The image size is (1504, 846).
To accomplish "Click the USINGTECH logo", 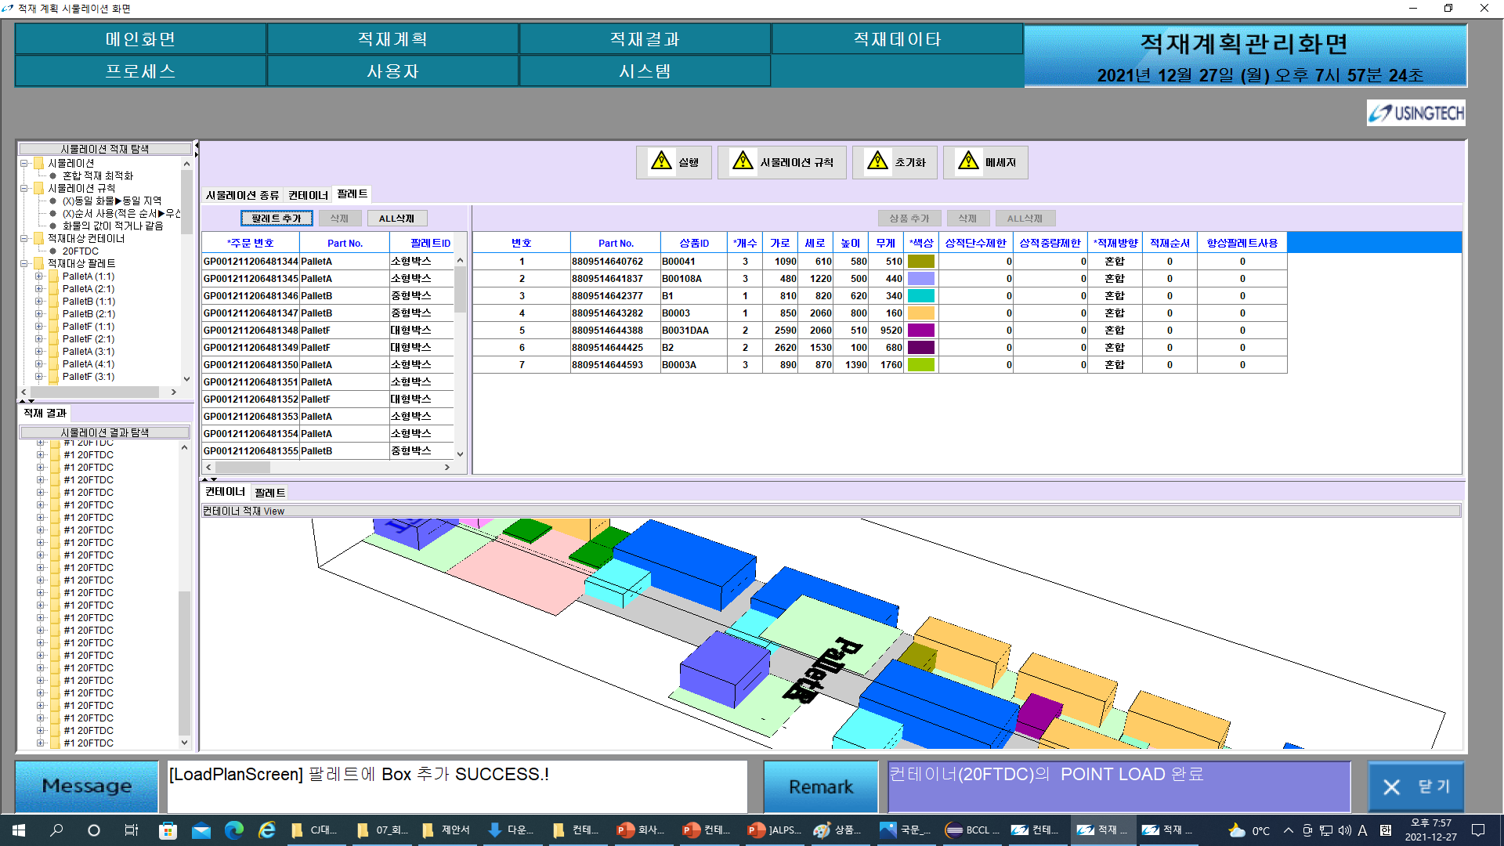I will [1416, 113].
